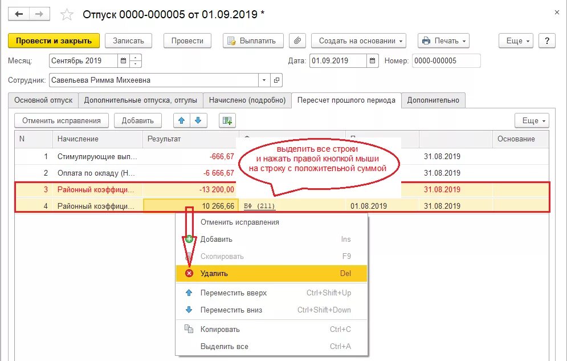Click the Результат column header
Screen dimensions: 567x361
190,139
